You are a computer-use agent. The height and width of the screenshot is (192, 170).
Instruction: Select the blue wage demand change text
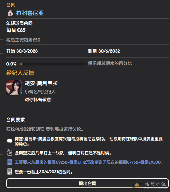(89, 162)
